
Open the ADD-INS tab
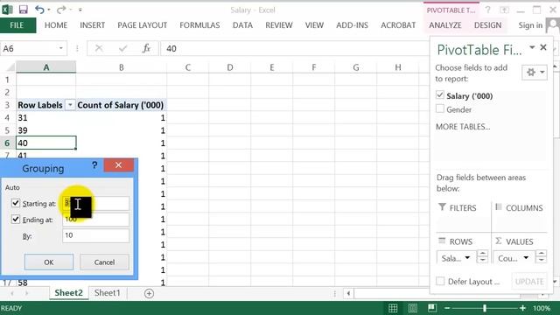point(352,25)
